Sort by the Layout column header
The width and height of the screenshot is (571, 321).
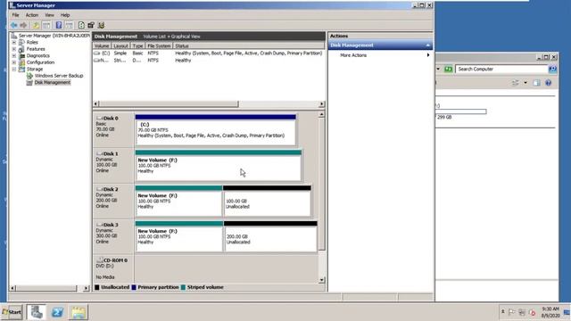click(x=120, y=45)
